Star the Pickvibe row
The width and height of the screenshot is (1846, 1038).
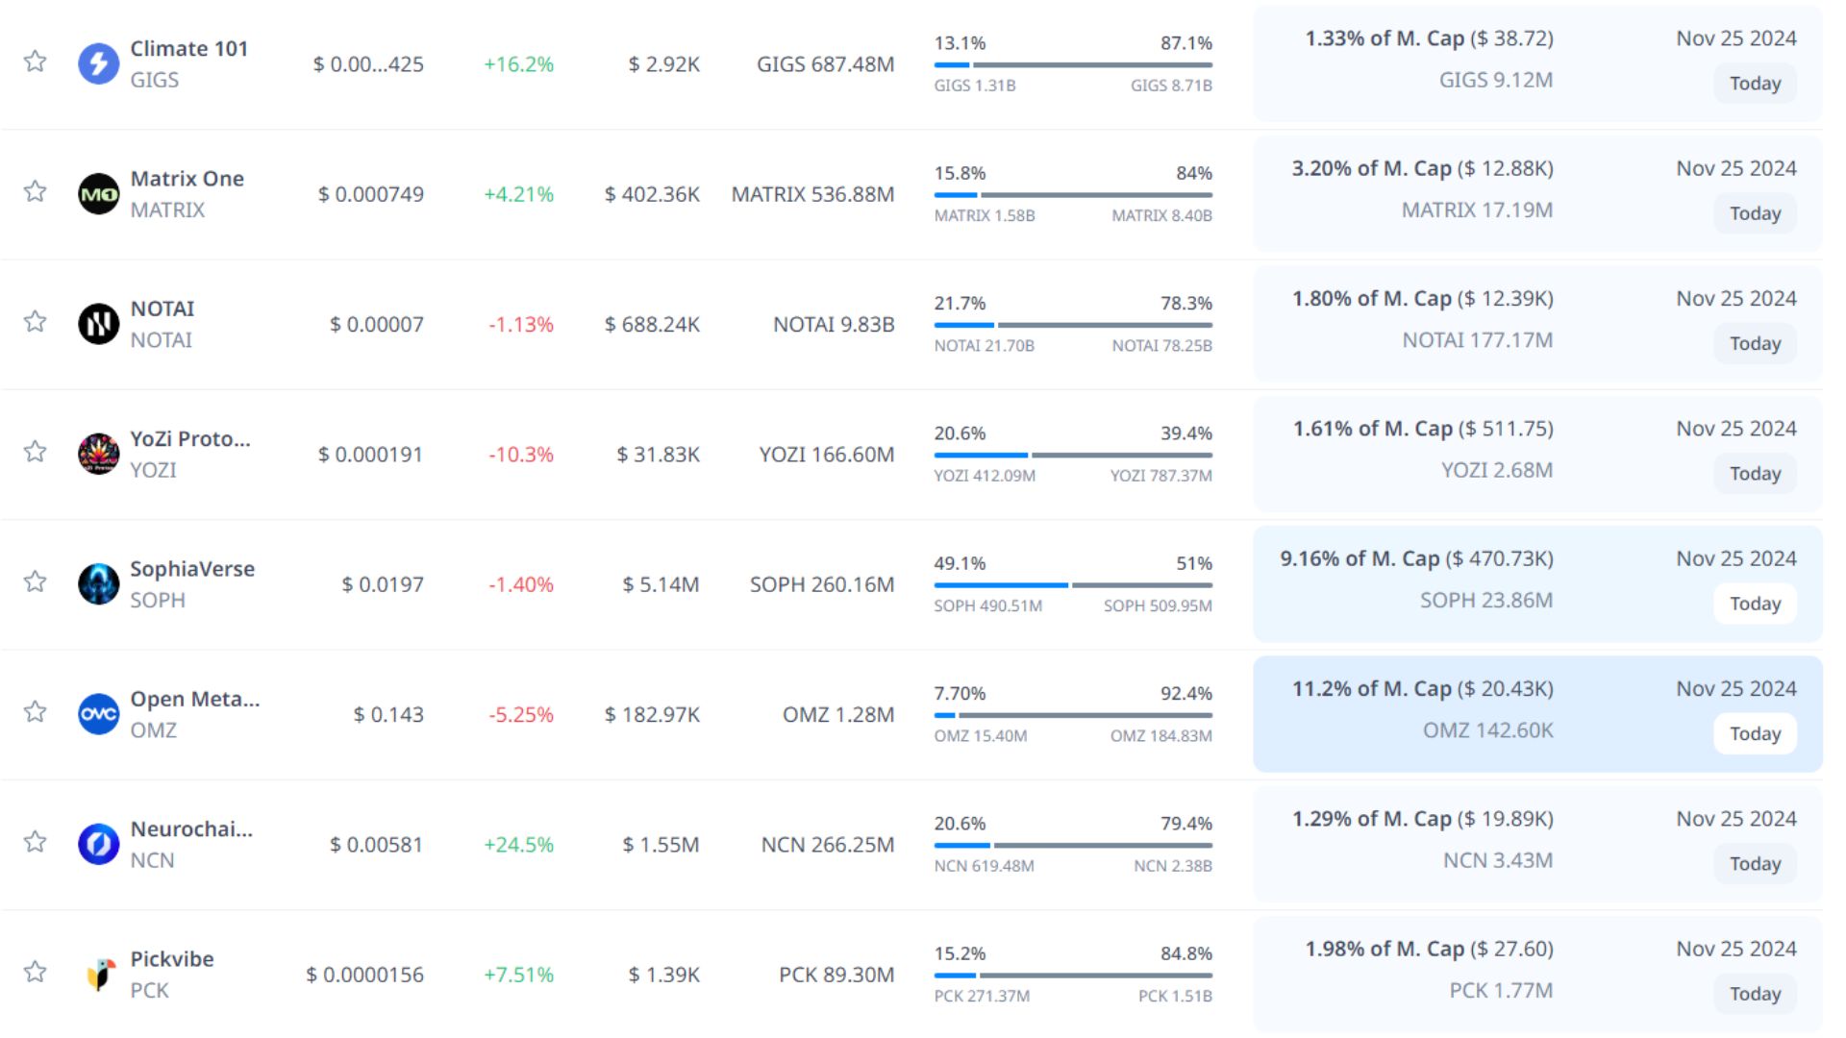click(x=36, y=972)
